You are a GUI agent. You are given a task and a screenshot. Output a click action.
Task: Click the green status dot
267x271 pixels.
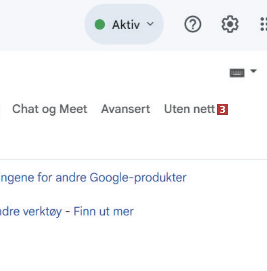pos(100,24)
